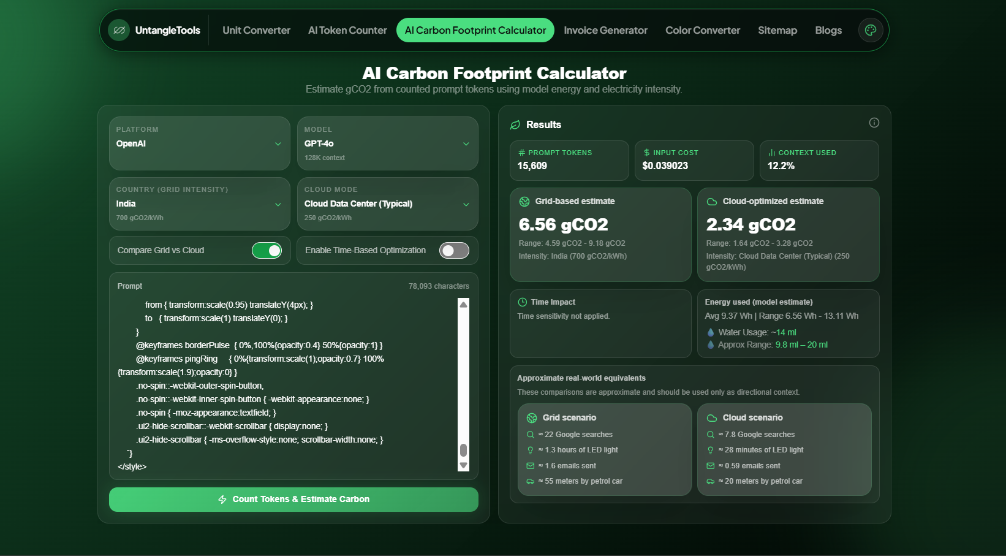Viewport: 1006px width, 556px height.
Task: Click the bulb icon by 28 minutes LED
Action: [711, 450]
